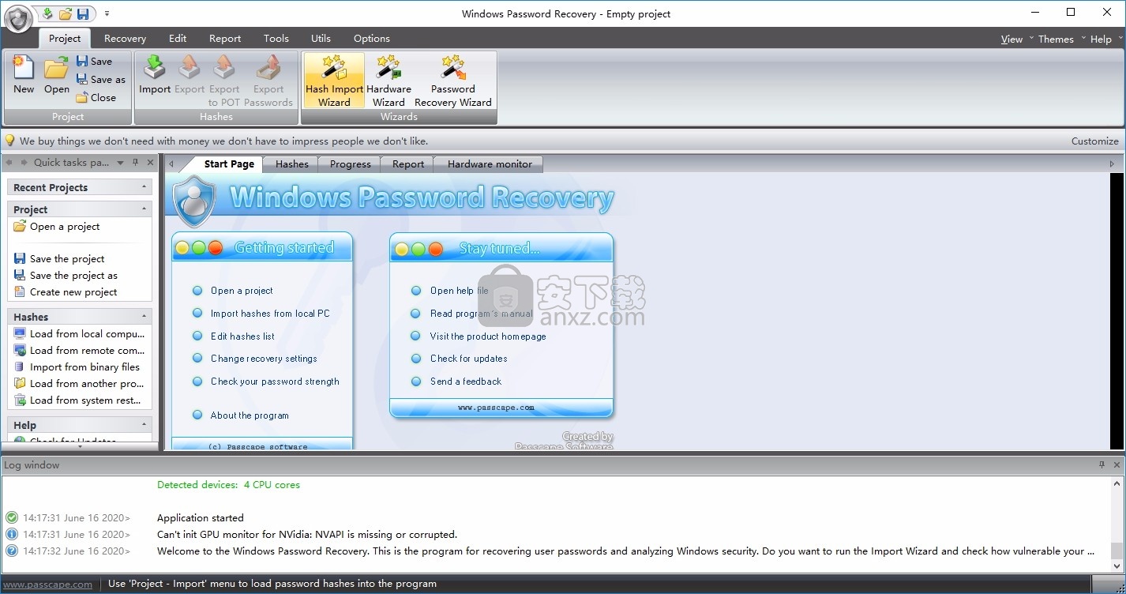
Task: Launch the Hash Import Wizard
Action: [334, 81]
